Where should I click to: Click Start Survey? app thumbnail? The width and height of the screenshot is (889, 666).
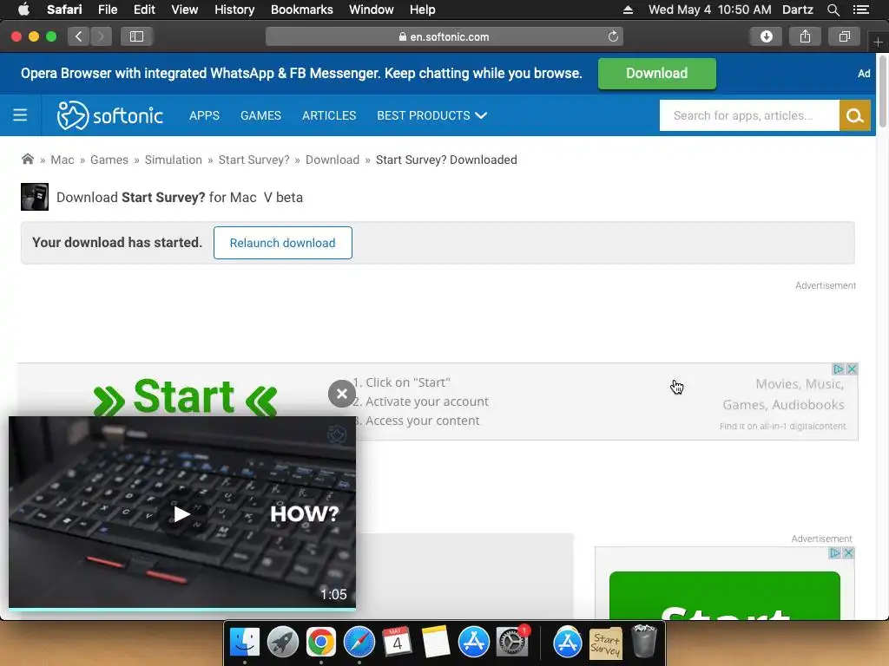pos(35,197)
